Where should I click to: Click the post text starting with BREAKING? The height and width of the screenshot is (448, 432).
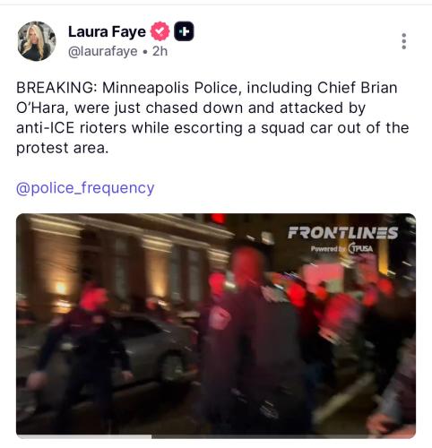pyautogui.click(x=212, y=118)
